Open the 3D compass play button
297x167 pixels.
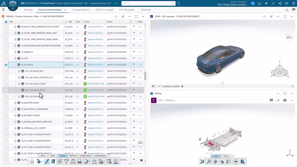[x=13, y=6]
